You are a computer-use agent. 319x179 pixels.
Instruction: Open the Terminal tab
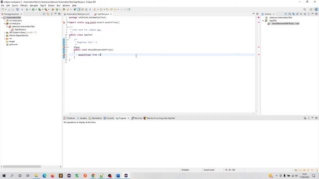tap(137, 118)
